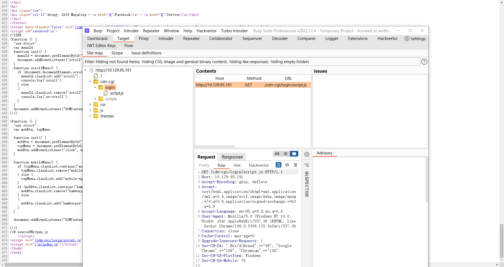Click the themes folder icon
This screenshot has width=504, height=267.
click(96, 116)
